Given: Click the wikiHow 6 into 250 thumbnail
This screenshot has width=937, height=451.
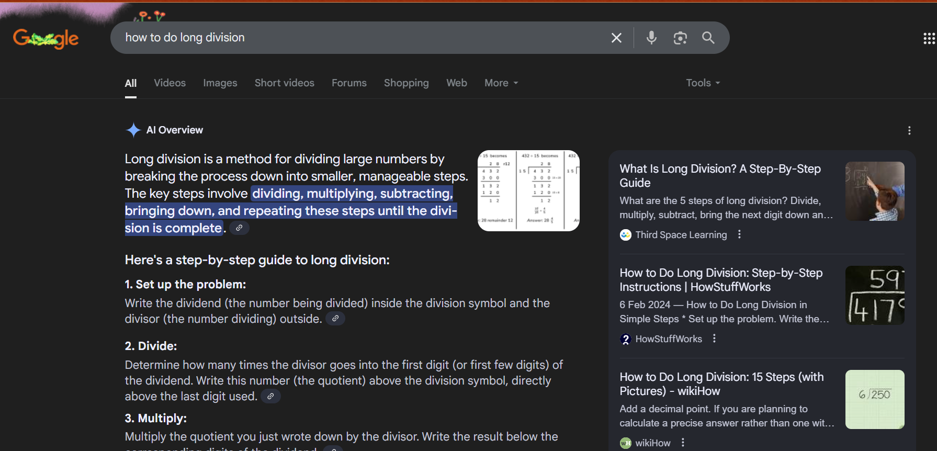Looking at the screenshot, I should [x=875, y=399].
